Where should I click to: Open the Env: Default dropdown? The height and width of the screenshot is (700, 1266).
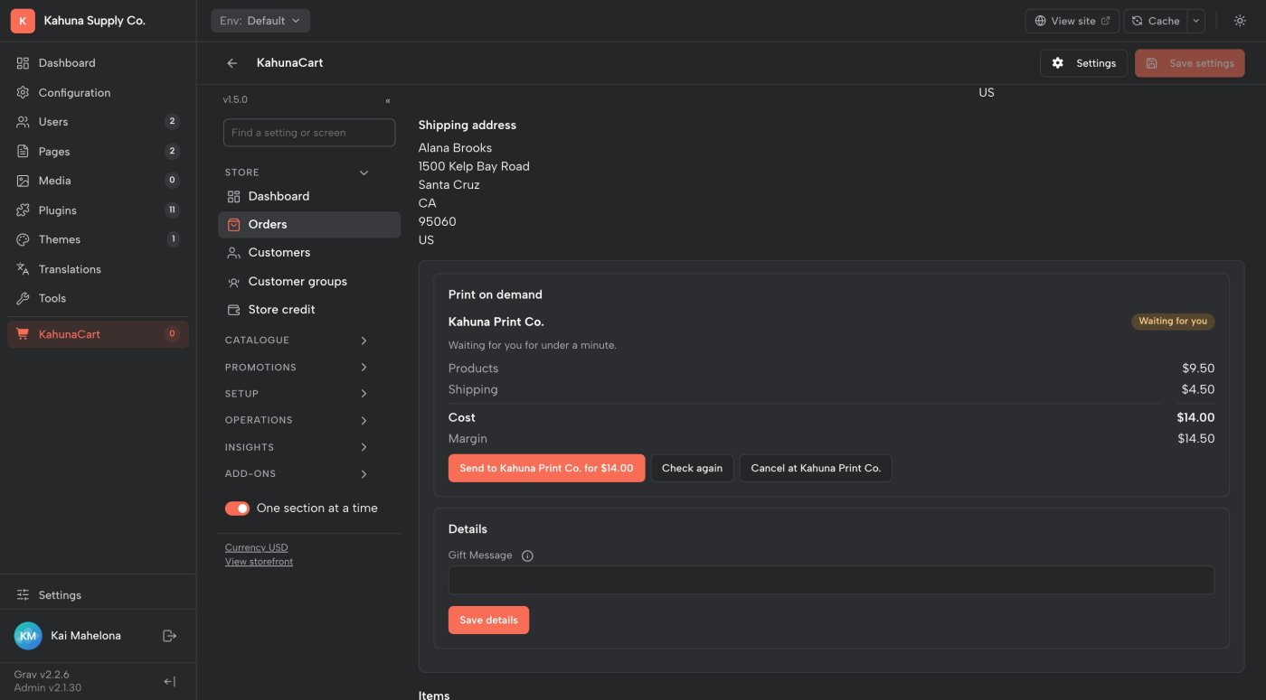coord(260,21)
